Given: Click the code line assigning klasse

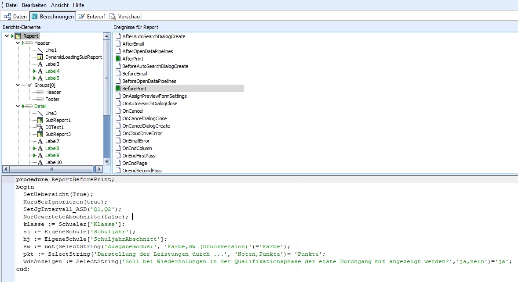Looking at the screenshot, I should point(74,225).
